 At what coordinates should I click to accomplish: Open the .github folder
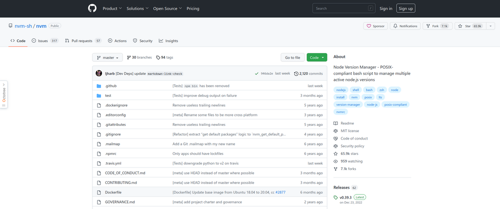click(111, 86)
